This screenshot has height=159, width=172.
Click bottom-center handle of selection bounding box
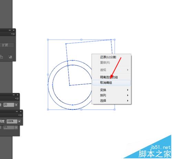81,109
